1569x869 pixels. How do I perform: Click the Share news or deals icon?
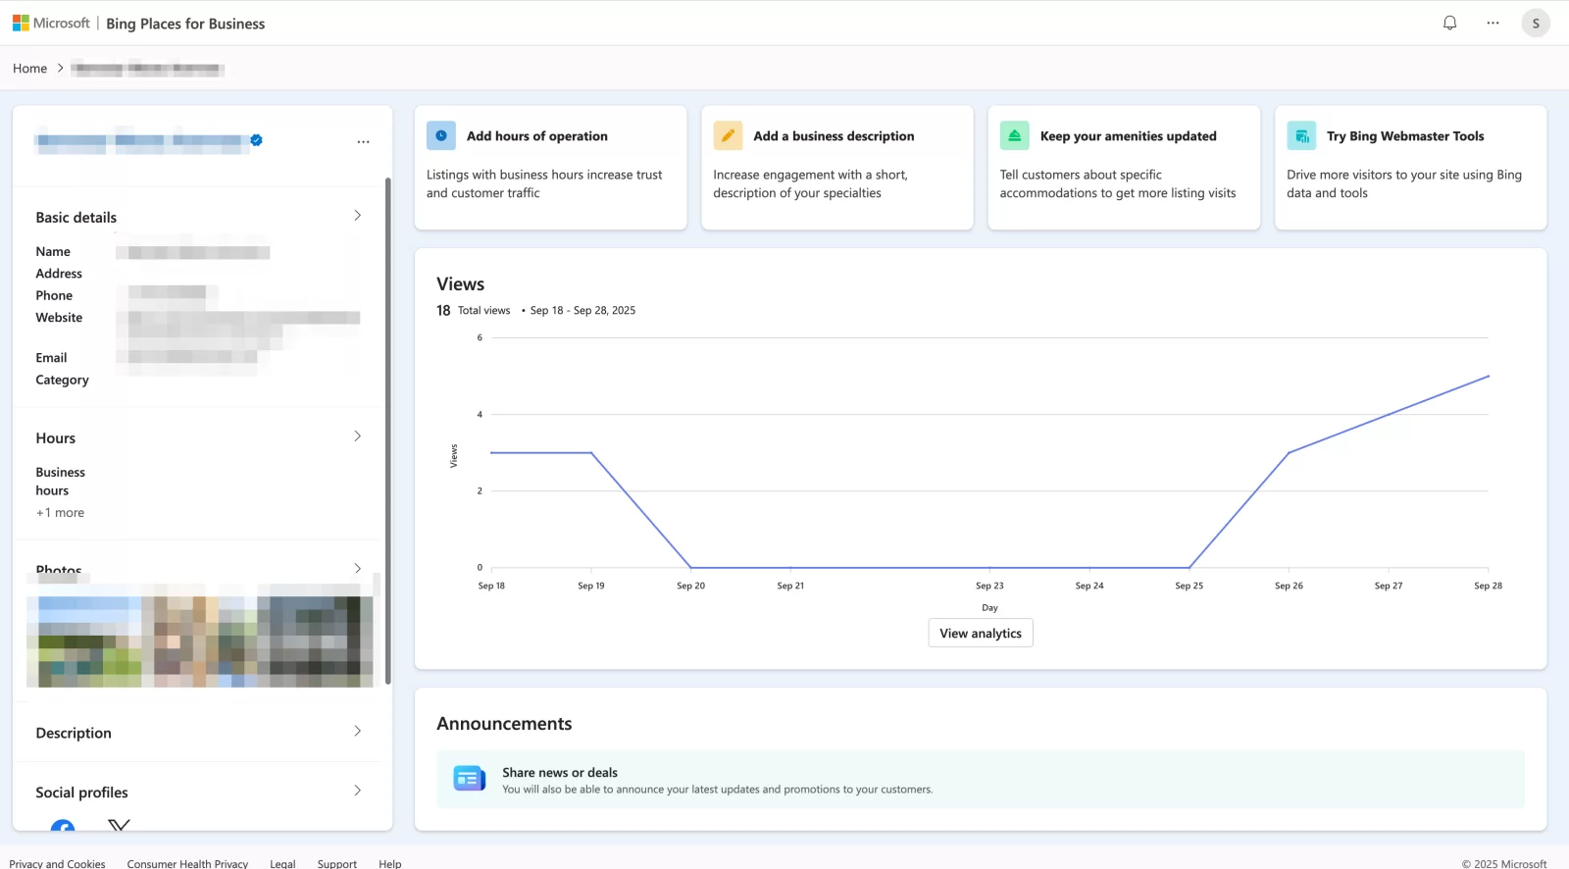(x=469, y=779)
